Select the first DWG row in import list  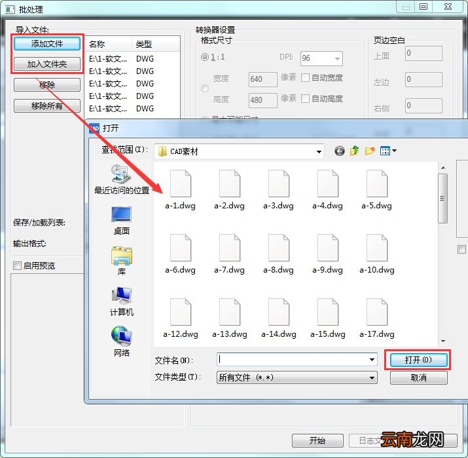pyautogui.click(x=132, y=59)
